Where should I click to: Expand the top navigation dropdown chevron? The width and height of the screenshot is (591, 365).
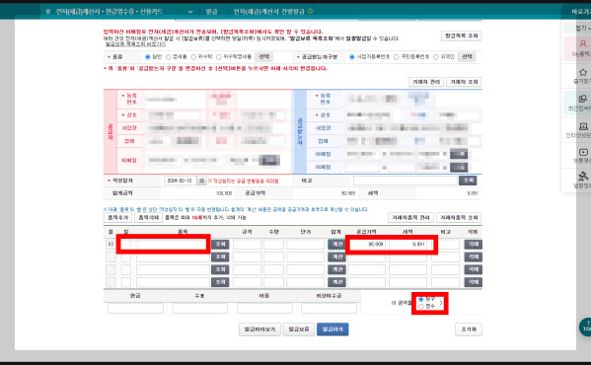click(190, 12)
